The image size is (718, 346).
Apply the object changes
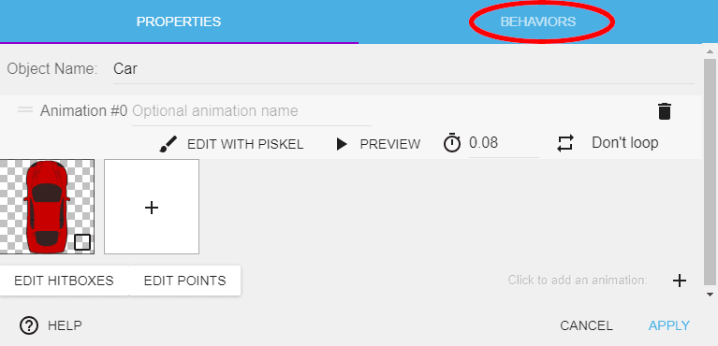669,325
